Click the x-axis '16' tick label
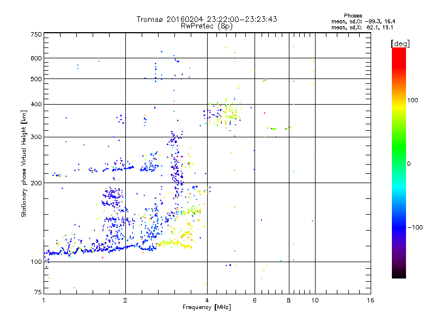Image resolution: width=436 pixels, height=327 pixels. pyautogui.click(x=371, y=300)
